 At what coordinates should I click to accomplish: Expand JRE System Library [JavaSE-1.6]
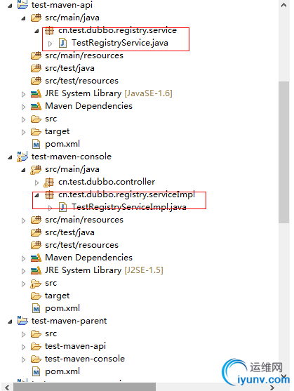23,94
